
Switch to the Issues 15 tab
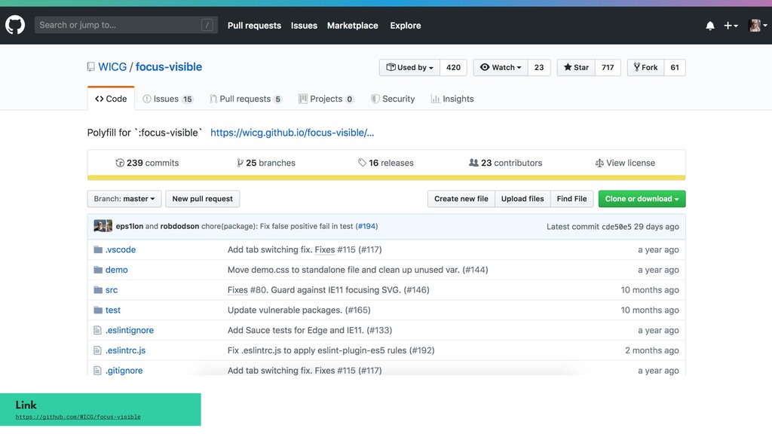pyautogui.click(x=168, y=99)
